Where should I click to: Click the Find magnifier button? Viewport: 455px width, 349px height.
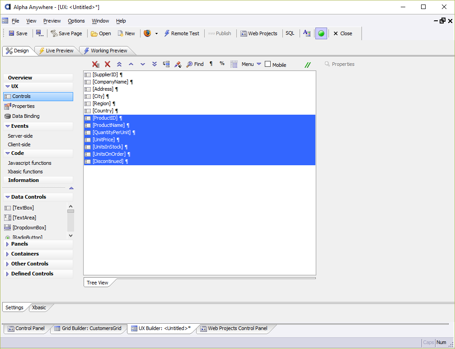point(195,65)
